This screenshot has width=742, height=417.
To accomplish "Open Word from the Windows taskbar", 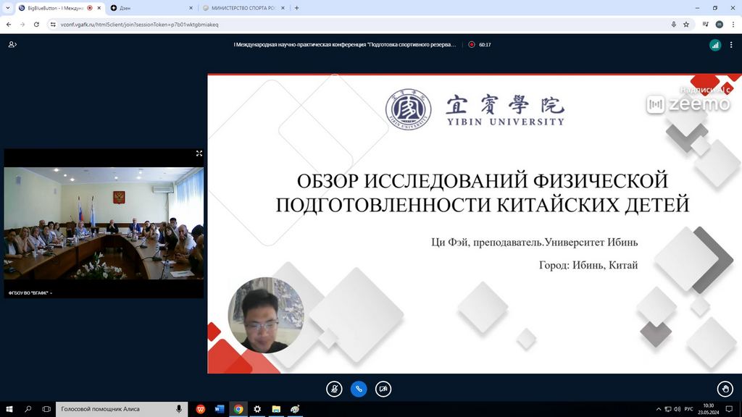I will pos(219,409).
